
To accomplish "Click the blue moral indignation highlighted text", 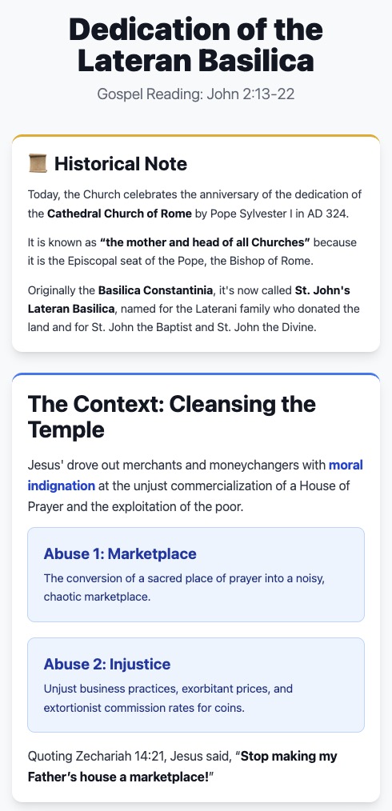I will [x=195, y=475].
